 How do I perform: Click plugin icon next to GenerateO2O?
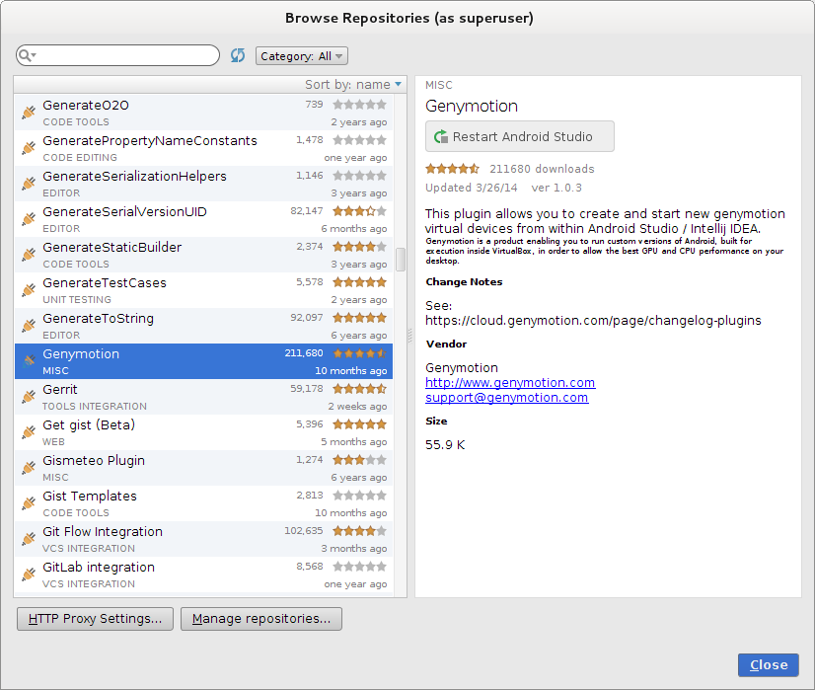29,113
